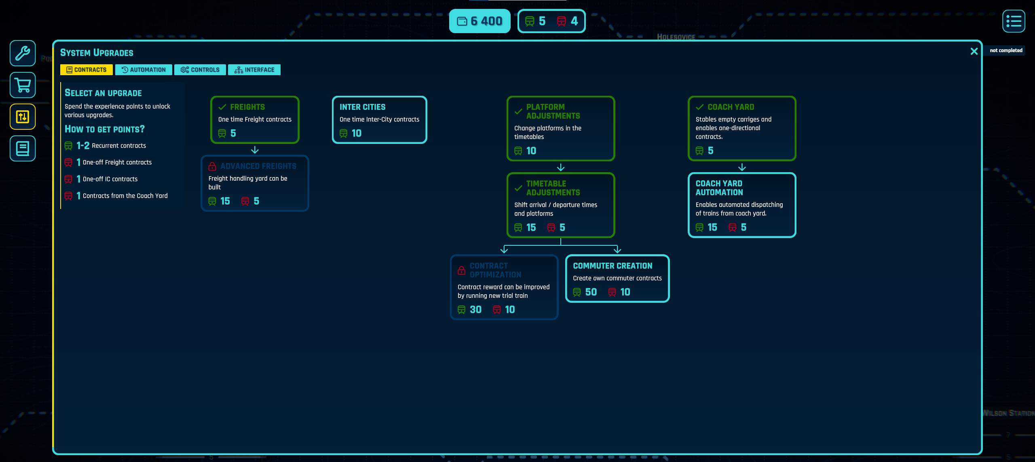
Task: Click Inter Cities green train cost icon
Action: 343,133
